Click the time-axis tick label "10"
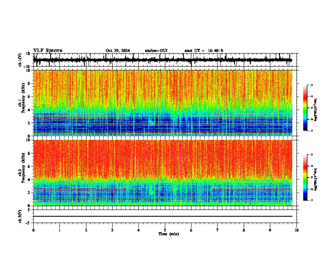334x258 pixels. [x=296, y=230]
